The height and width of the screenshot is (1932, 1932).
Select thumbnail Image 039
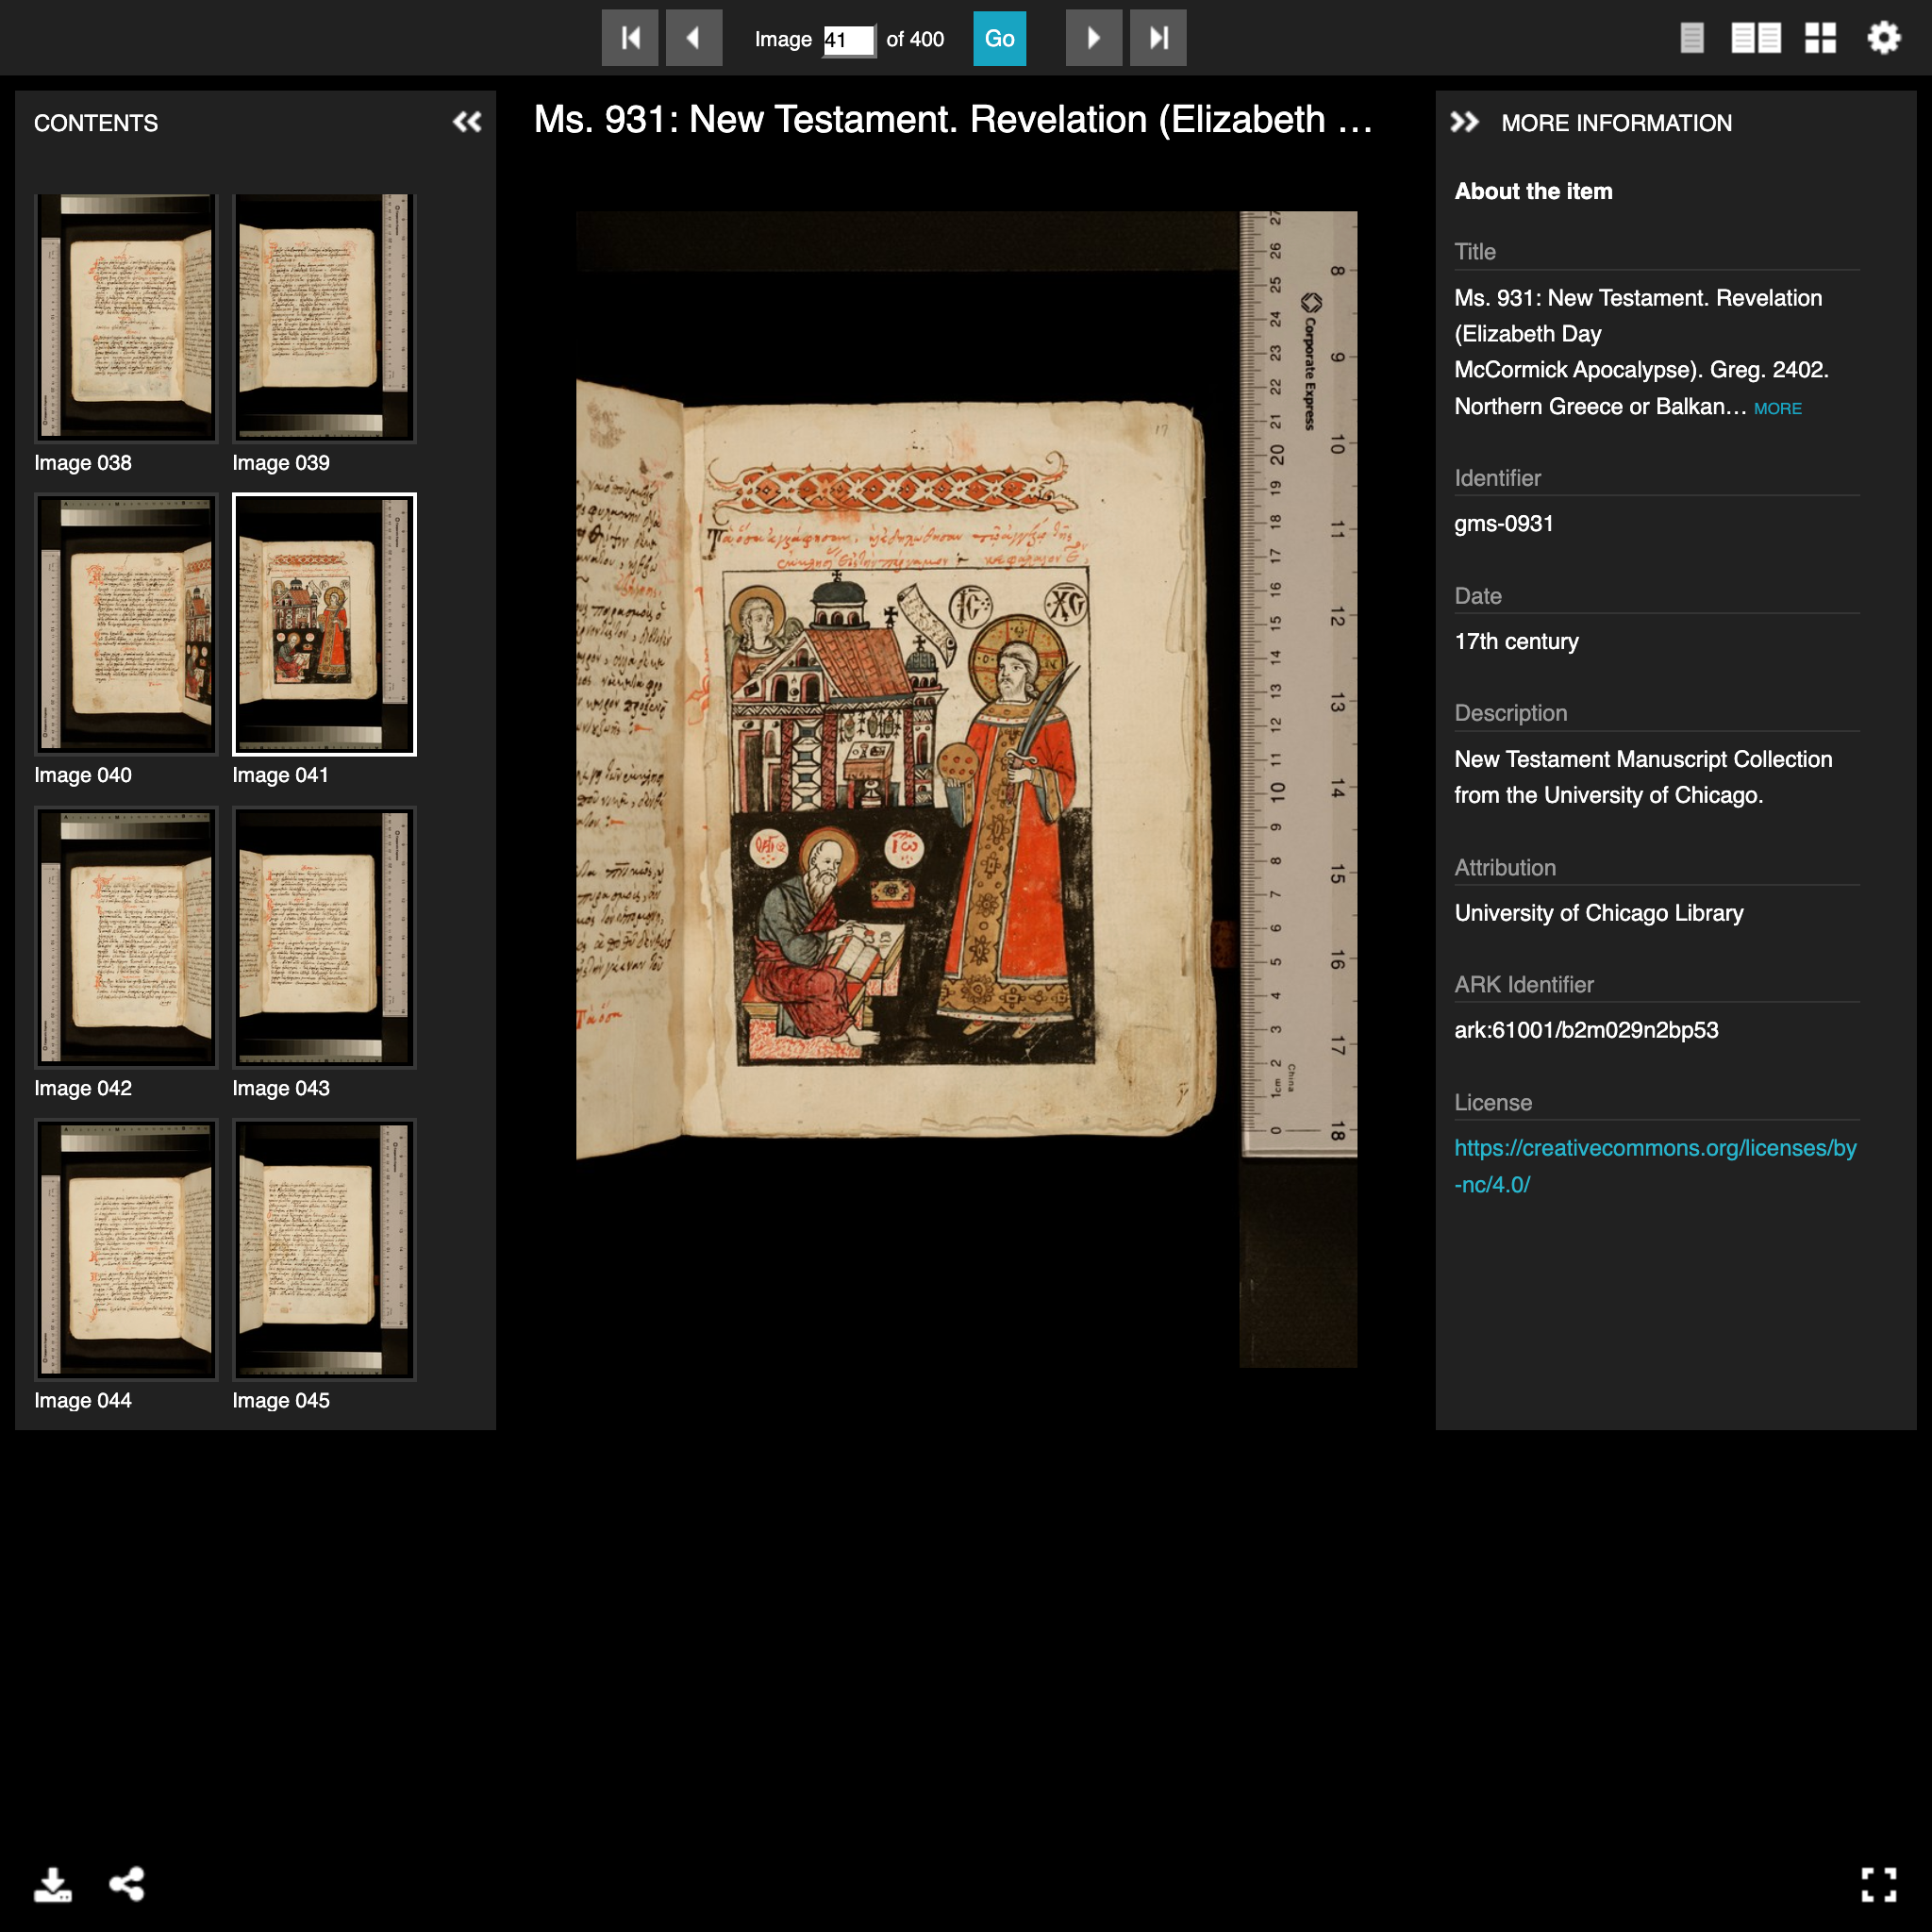click(324, 318)
